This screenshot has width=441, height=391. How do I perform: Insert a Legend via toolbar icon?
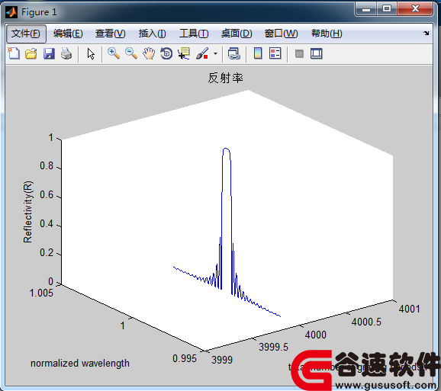click(275, 53)
